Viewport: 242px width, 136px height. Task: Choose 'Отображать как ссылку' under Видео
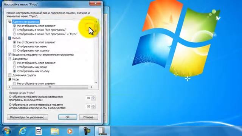pos(14,50)
